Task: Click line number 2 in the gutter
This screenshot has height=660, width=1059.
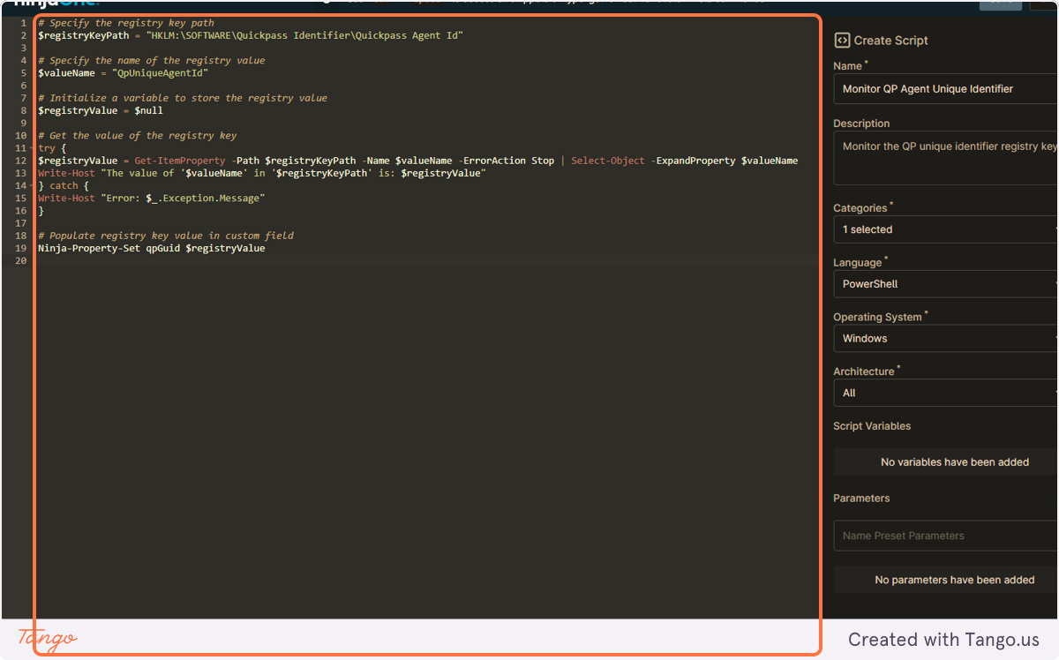Action: pos(24,35)
